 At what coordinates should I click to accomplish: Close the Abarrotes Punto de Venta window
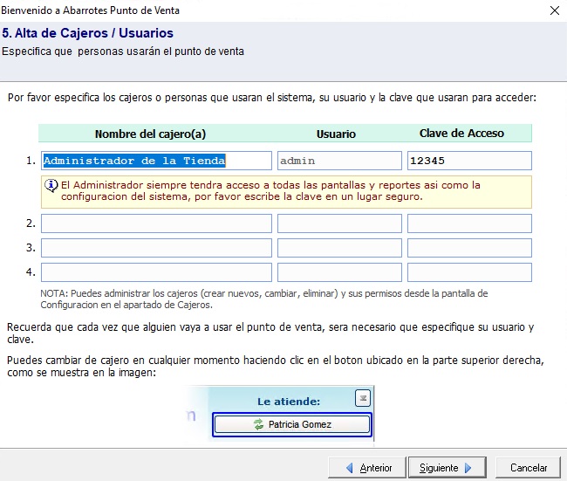pos(554,10)
